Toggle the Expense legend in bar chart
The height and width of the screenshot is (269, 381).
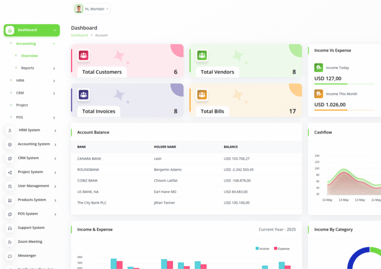coord(282,249)
